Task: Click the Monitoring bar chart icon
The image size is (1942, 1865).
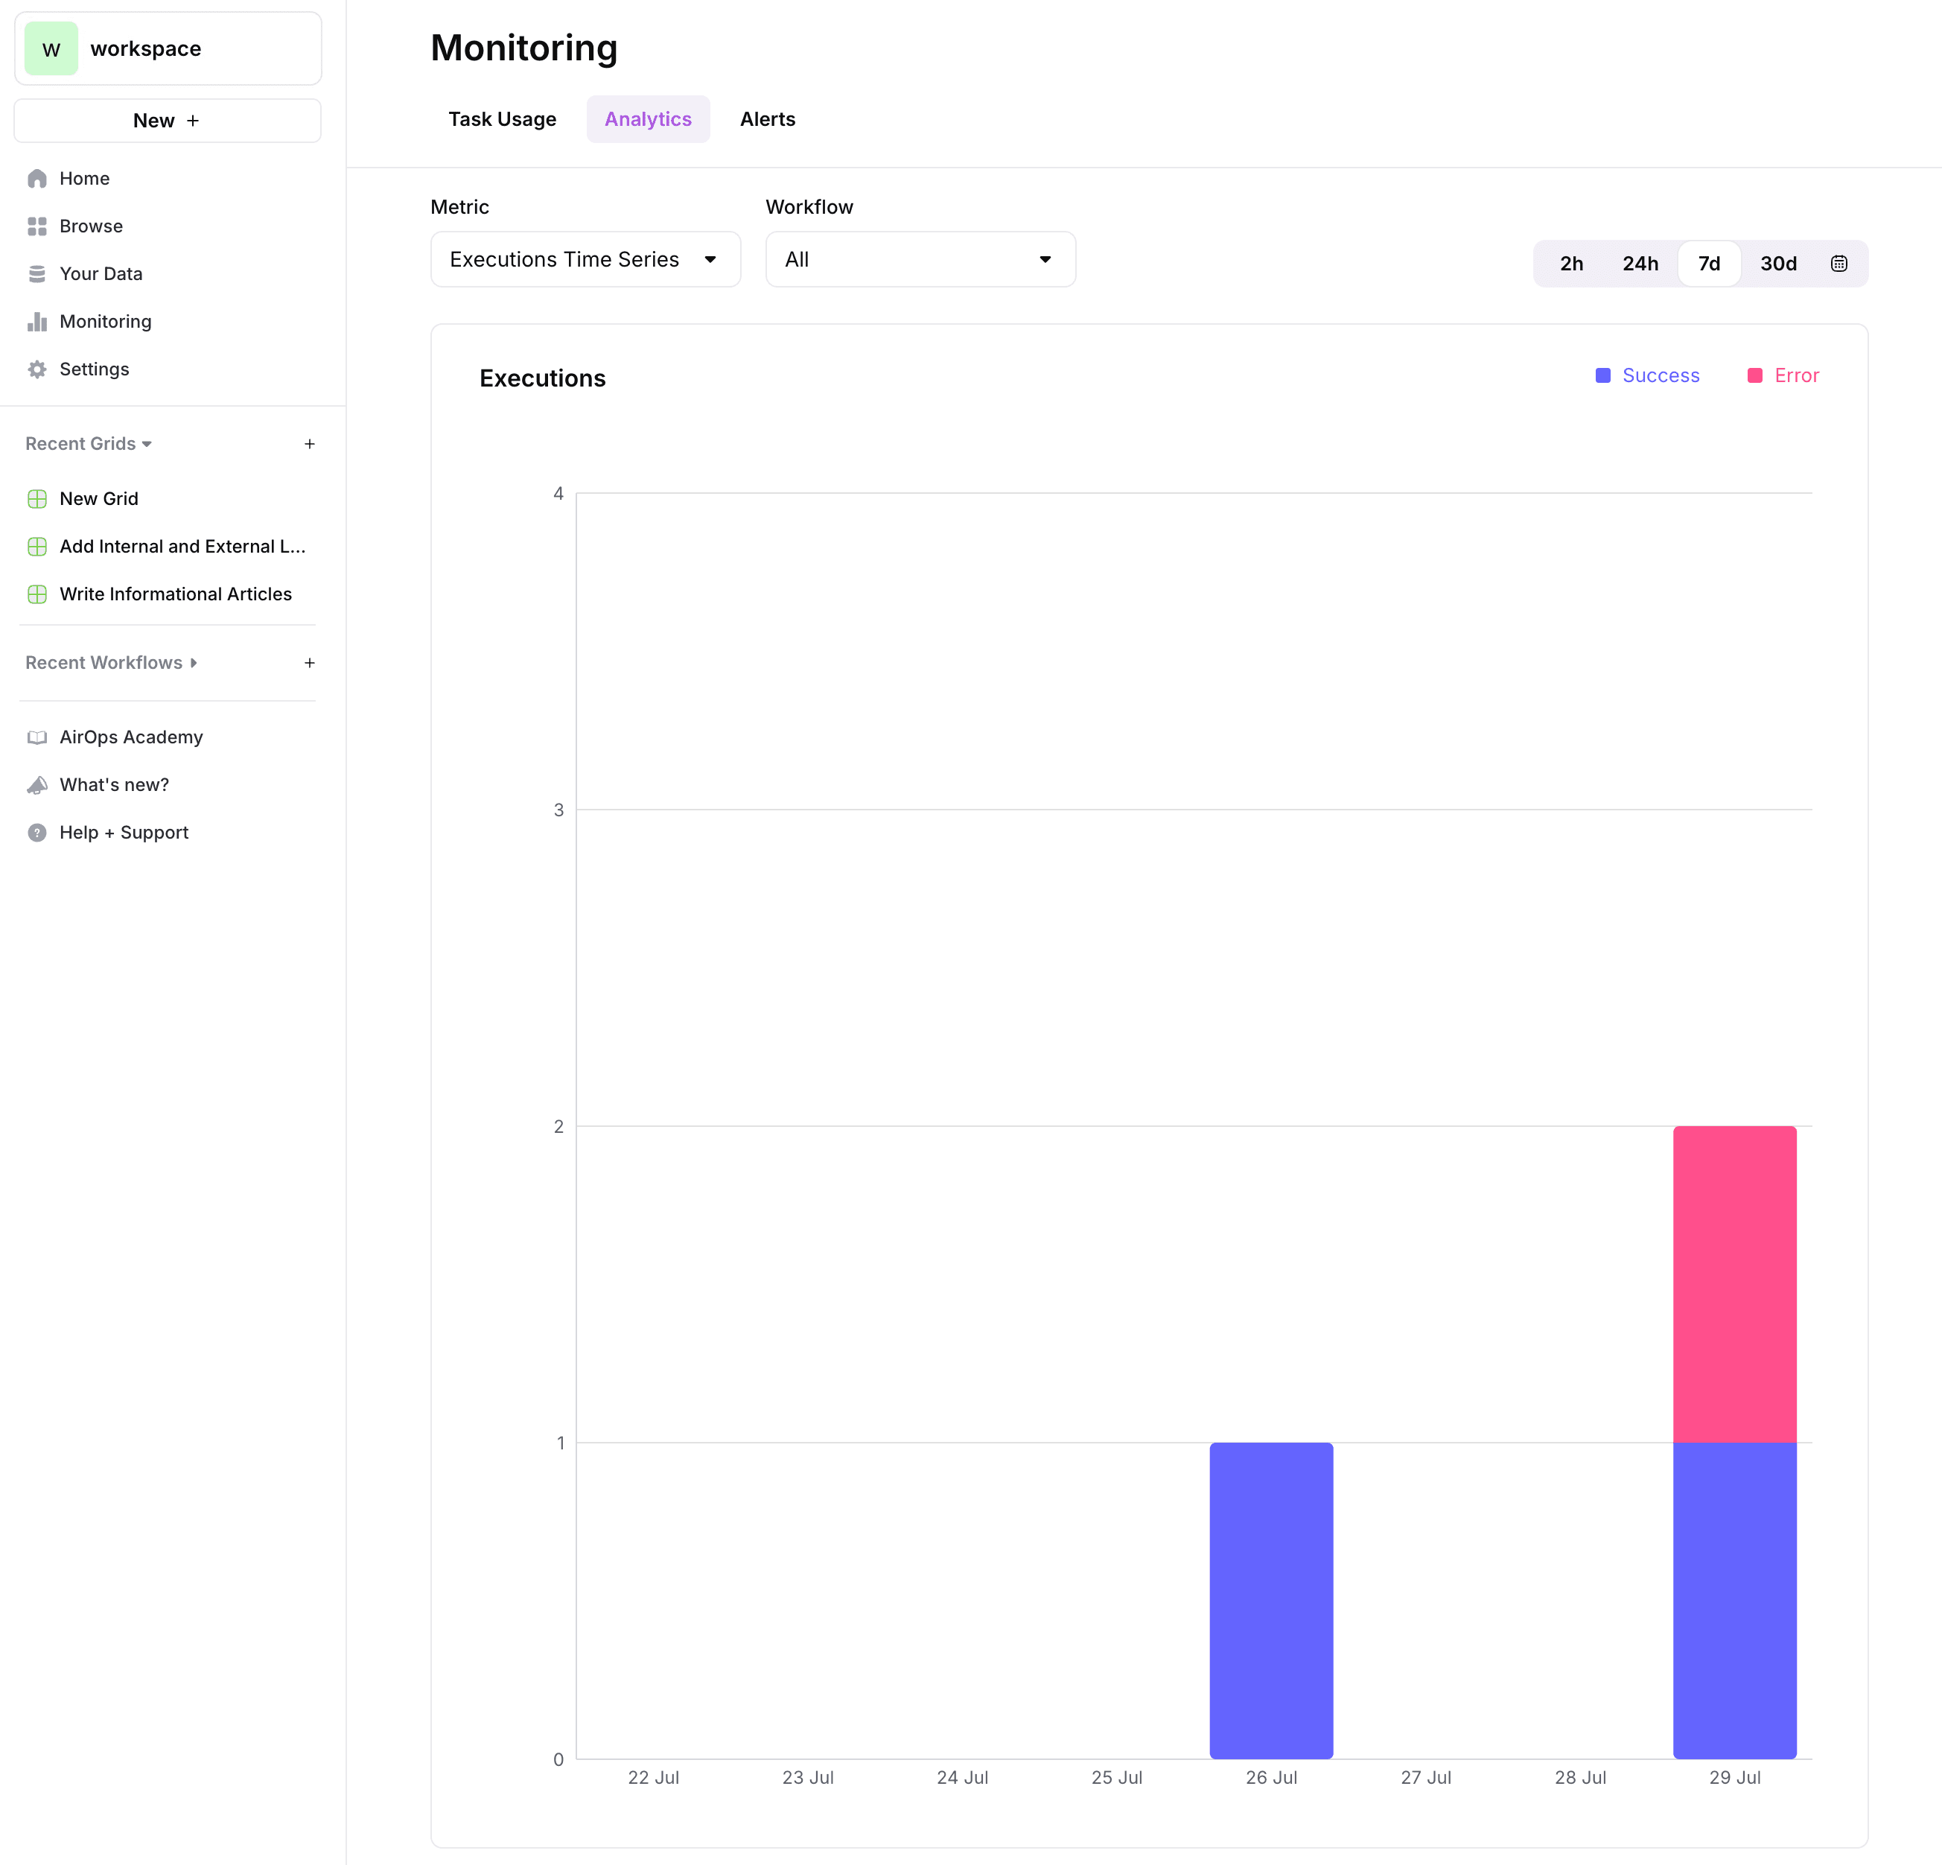Action: (x=36, y=321)
